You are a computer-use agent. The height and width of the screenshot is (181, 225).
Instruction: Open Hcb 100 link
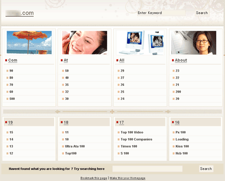pos(182,153)
